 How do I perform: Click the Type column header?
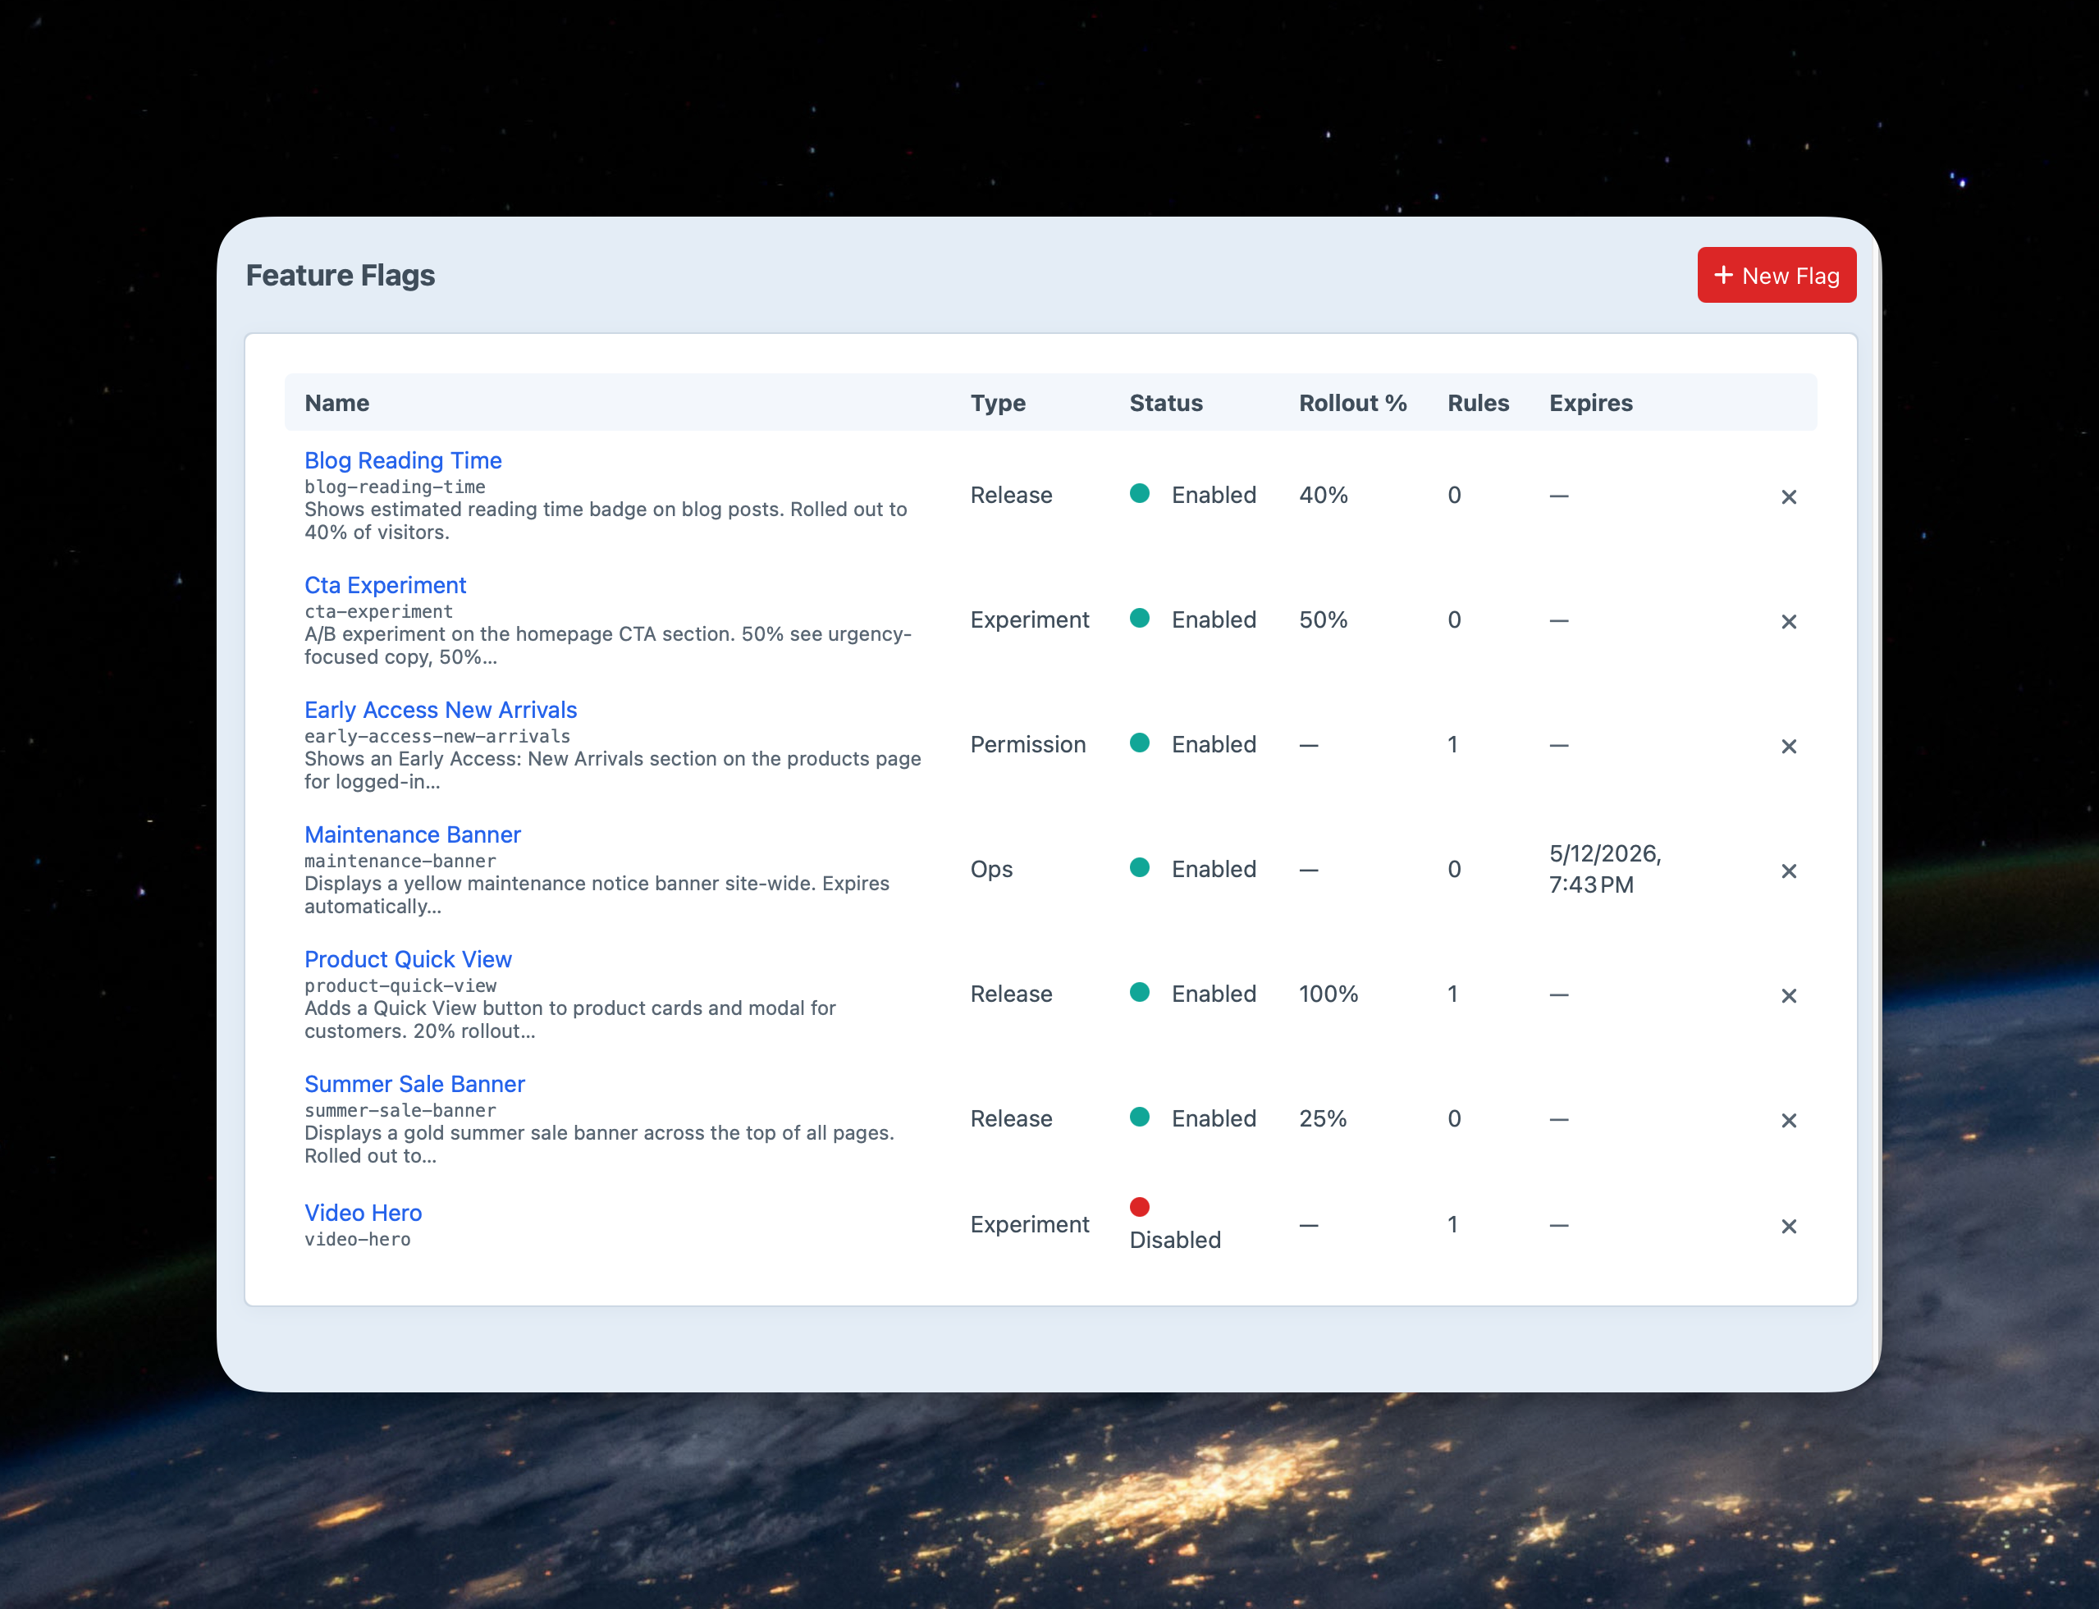click(998, 403)
